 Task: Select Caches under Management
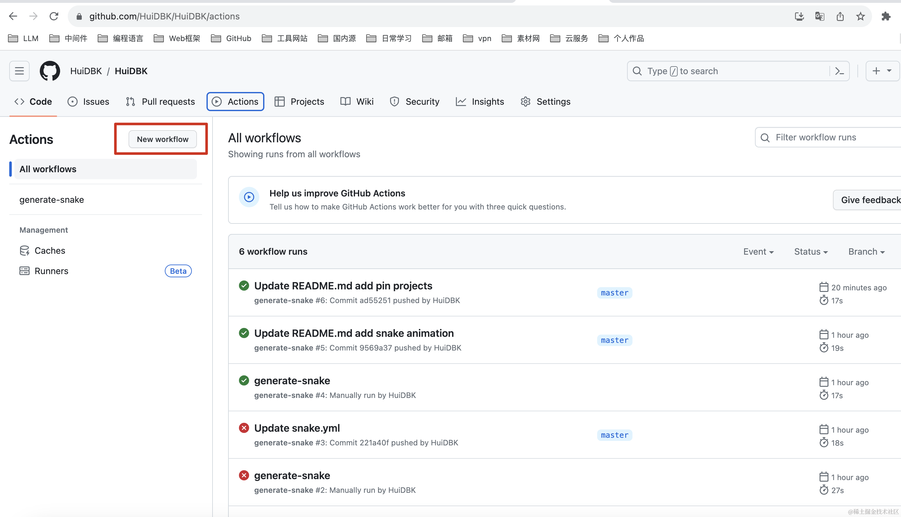(x=49, y=250)
